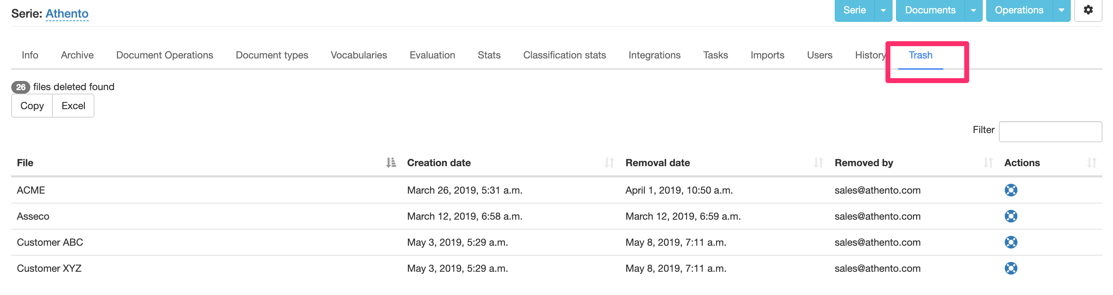This screenshot has height=295, width=1113.
Task: Click creation date March 12, 2019, 6:58 a.m.
Action: (465, 216)
